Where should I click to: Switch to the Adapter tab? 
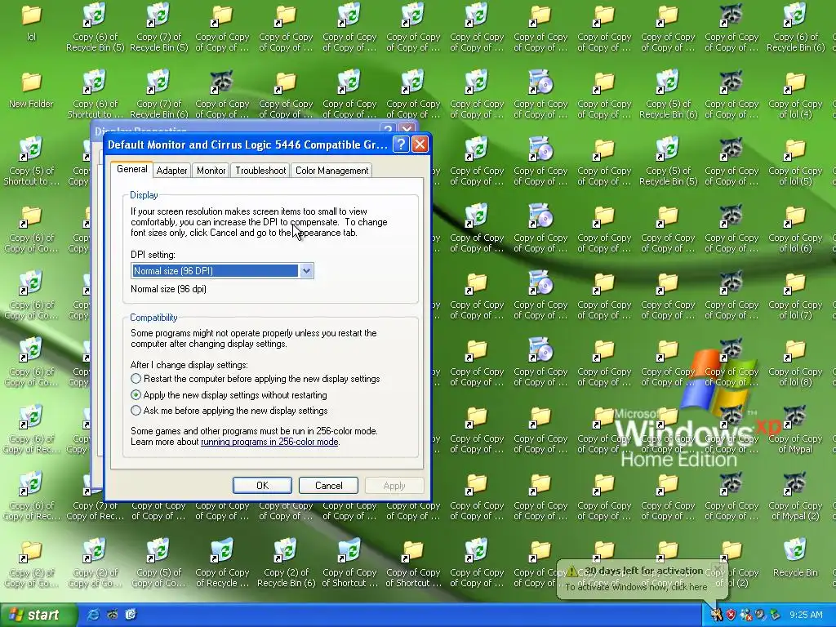171,171
